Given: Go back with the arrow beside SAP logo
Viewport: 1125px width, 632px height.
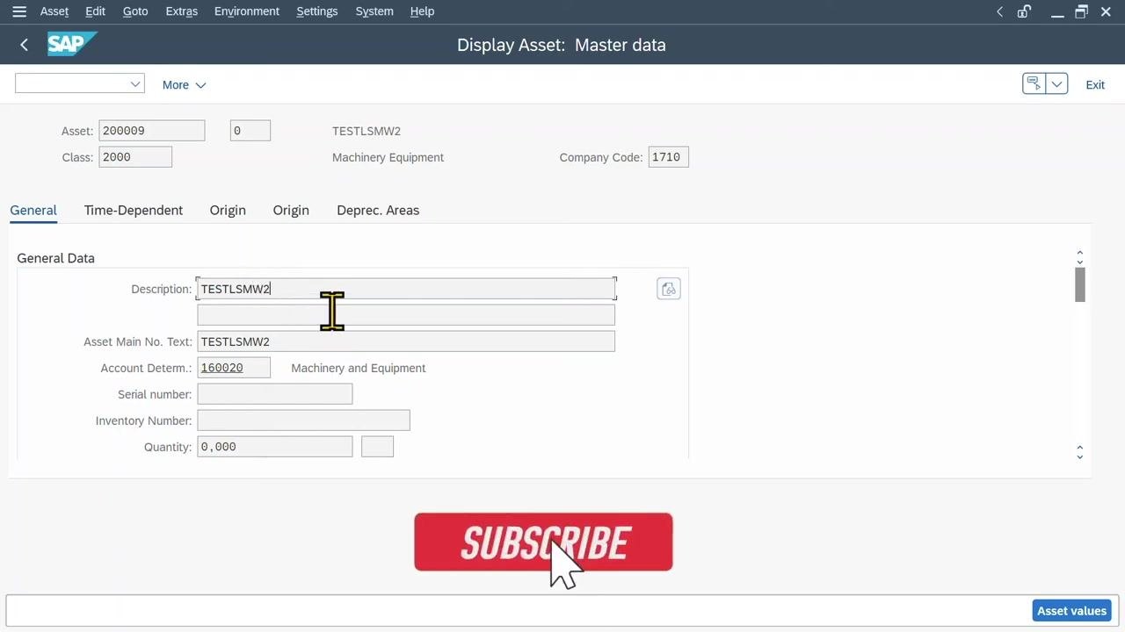Looking at the screenshot, I should [24, 45].
